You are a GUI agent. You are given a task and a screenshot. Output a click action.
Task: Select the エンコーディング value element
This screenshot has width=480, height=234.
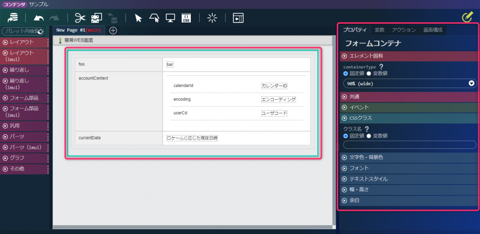278,100
